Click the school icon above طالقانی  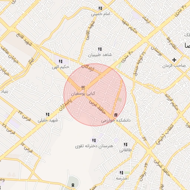click(125, 144)
